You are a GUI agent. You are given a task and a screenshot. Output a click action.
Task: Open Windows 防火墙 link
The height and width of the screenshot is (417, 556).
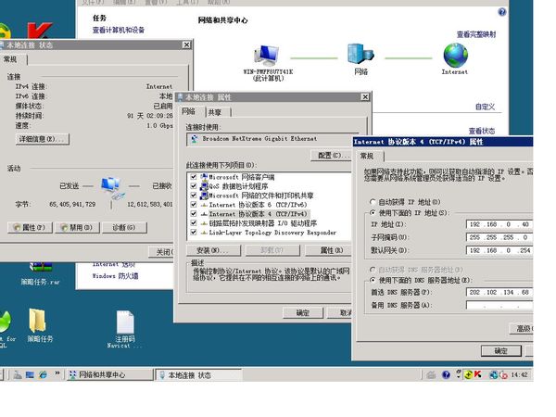pyautogui.click(x=115, y=276)
